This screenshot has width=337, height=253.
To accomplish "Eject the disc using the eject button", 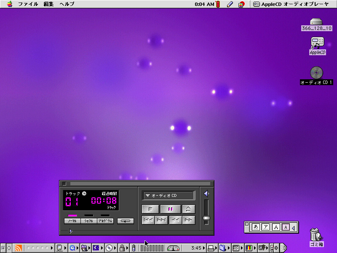I will point(189,209).
